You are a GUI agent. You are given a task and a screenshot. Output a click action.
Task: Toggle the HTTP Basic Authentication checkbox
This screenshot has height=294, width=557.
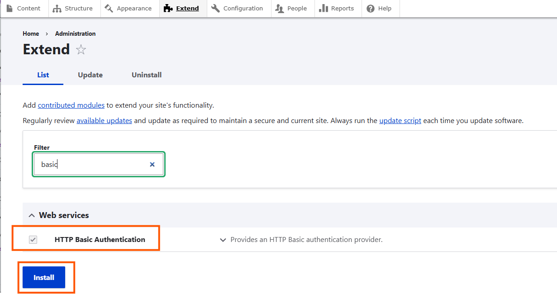click(x=33, y=240)
